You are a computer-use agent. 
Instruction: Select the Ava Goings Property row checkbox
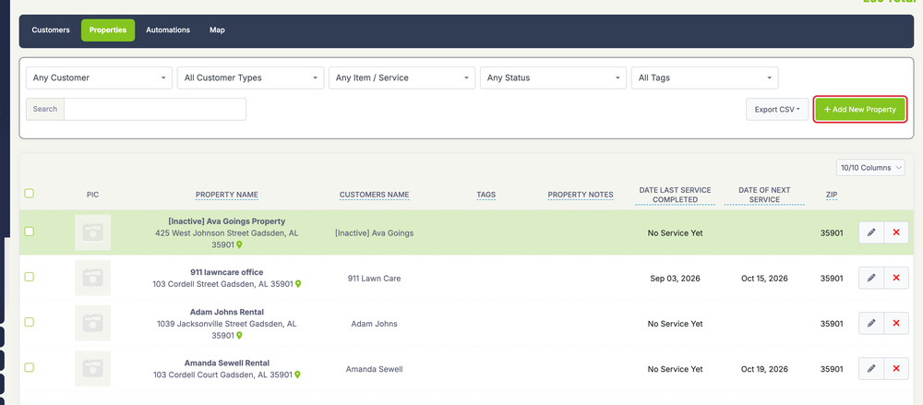[x=29, y=232]
